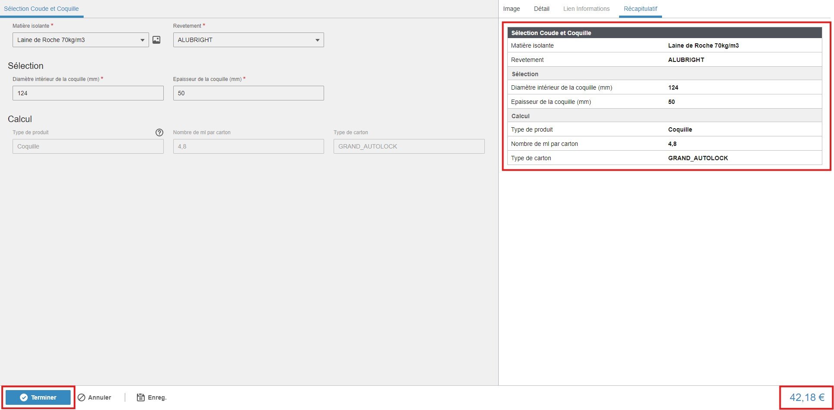Switch to the Sélection Coude et Coquille tab
Viewport: 834px width, 410px height.
coord(42,8)
